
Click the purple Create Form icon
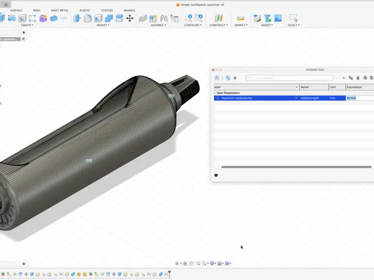43,18
